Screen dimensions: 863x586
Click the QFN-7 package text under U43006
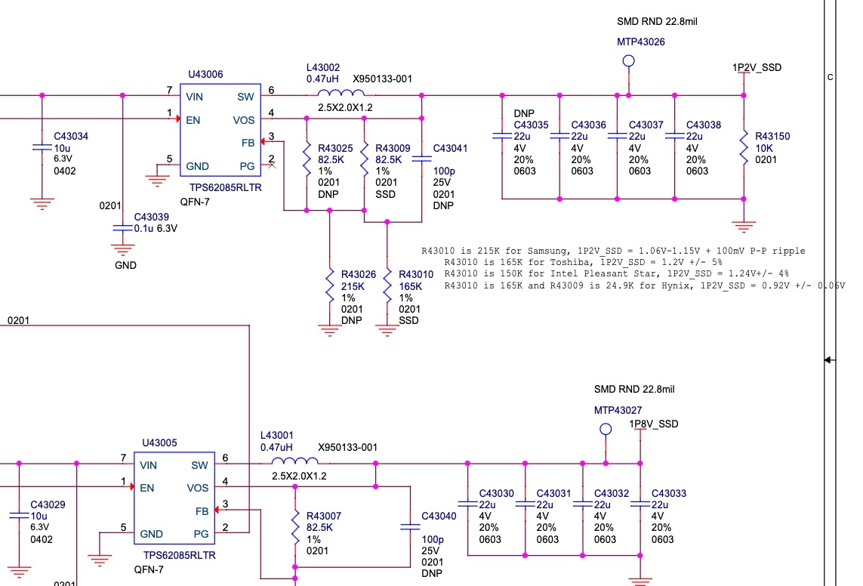coord(195,202)
